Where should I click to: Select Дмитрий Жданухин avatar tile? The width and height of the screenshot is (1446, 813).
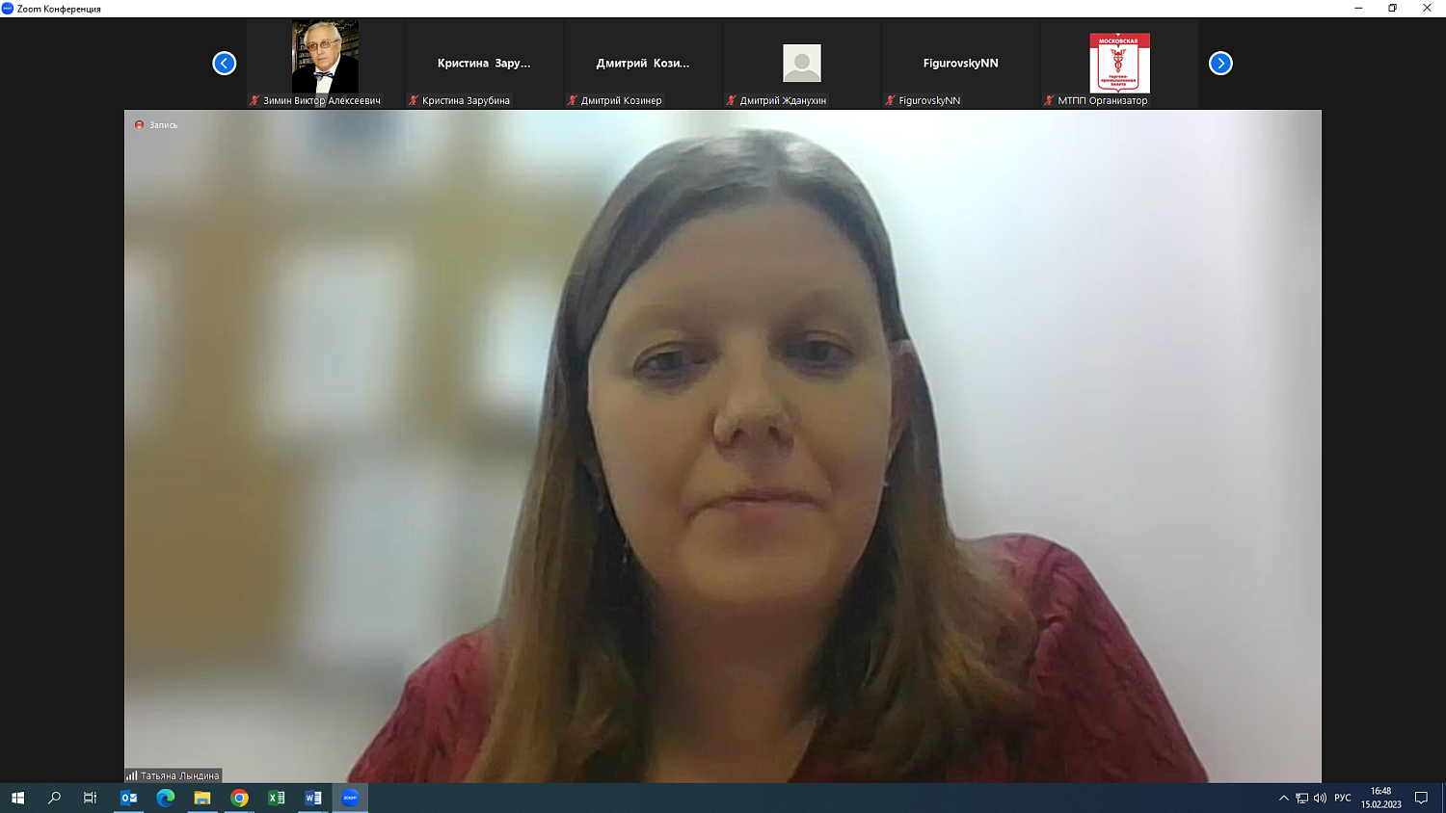pos(801,64)
